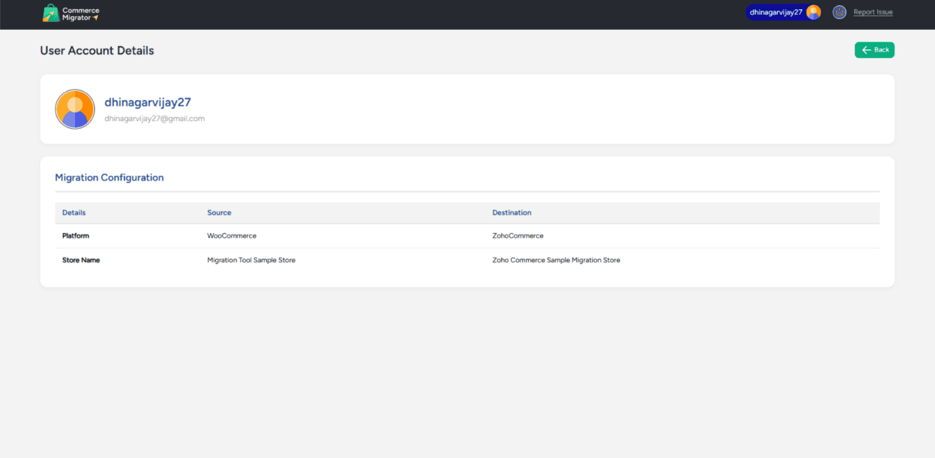Click the paper plane icon beside Migrator
This screenshot has width=935, height=458.
(96, 18)
